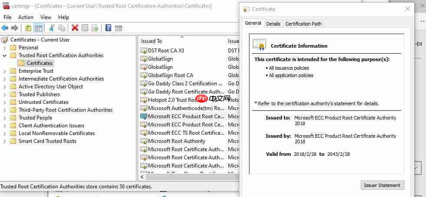Expand the Personal folder node
Screen dimensions: 426x197
coord(4,48)
